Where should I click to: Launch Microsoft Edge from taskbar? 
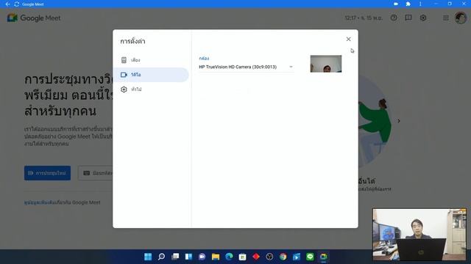coord(229,257)
